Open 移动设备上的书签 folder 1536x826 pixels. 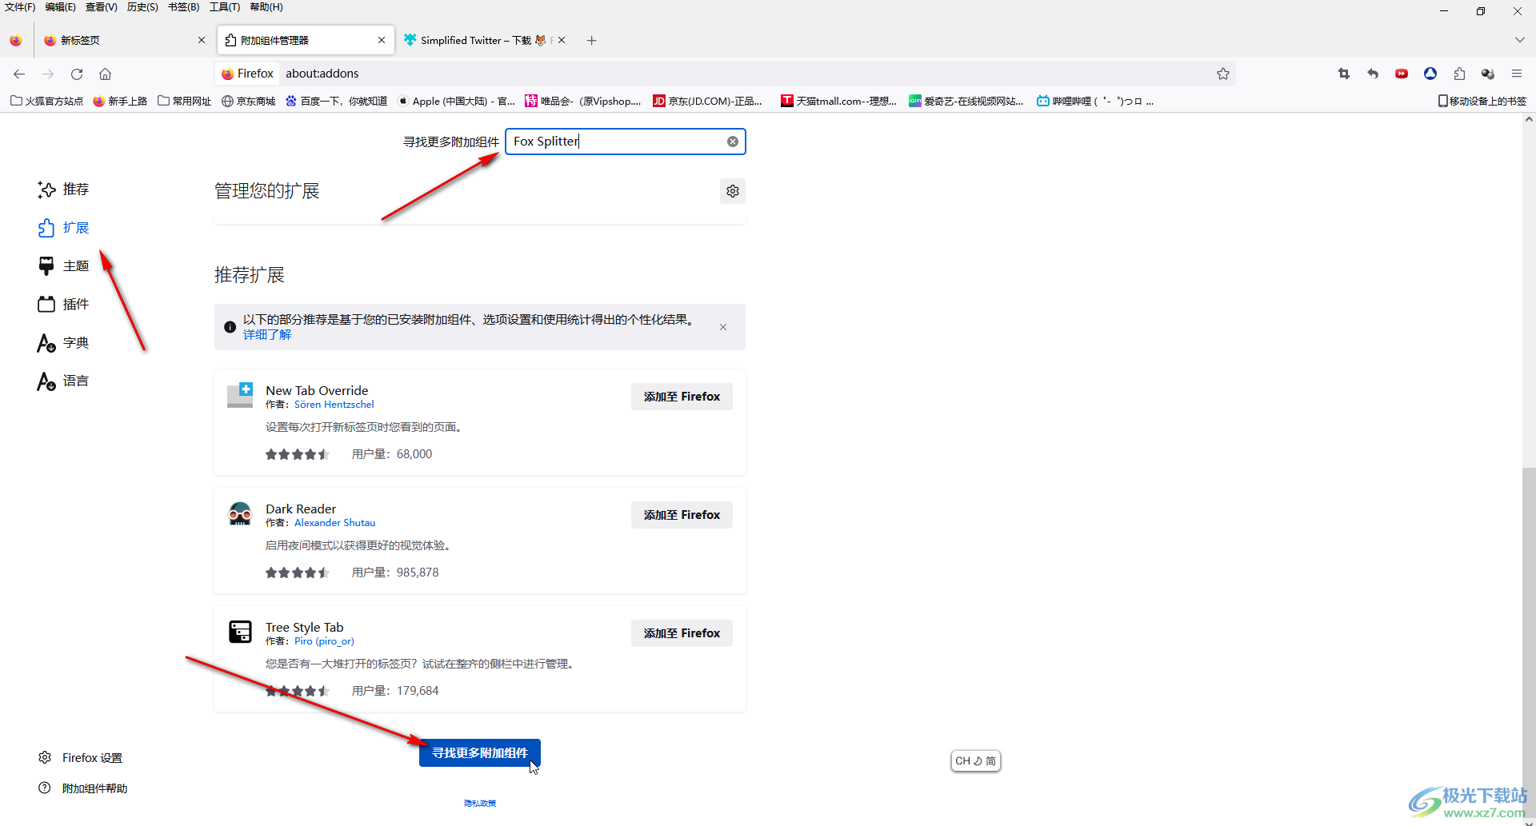point(1482,101)
